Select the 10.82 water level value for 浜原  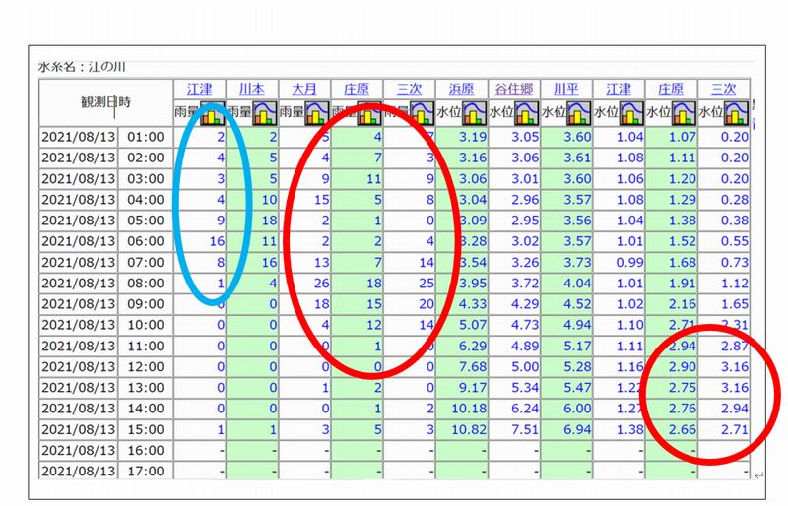click(469, 430)
